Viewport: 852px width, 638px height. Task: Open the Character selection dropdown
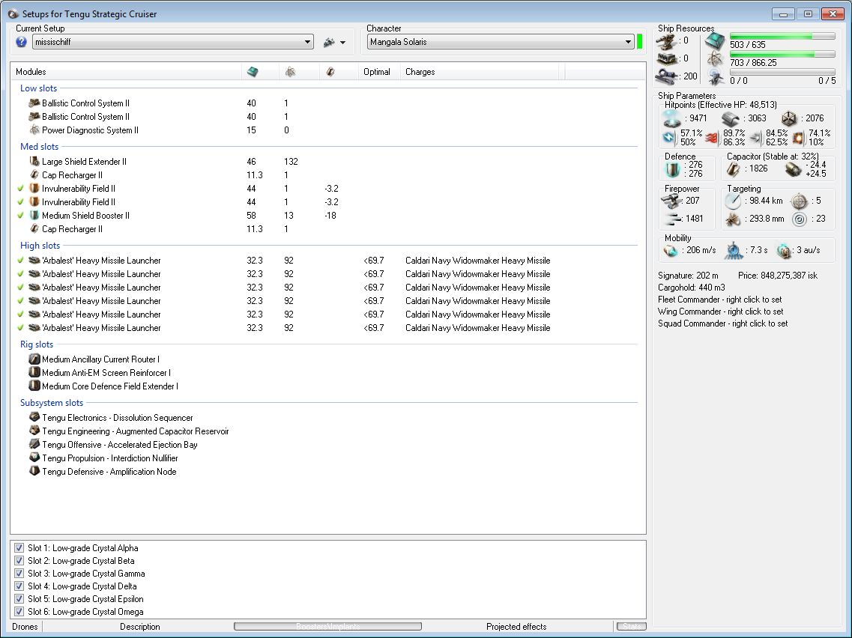(628, 43)
